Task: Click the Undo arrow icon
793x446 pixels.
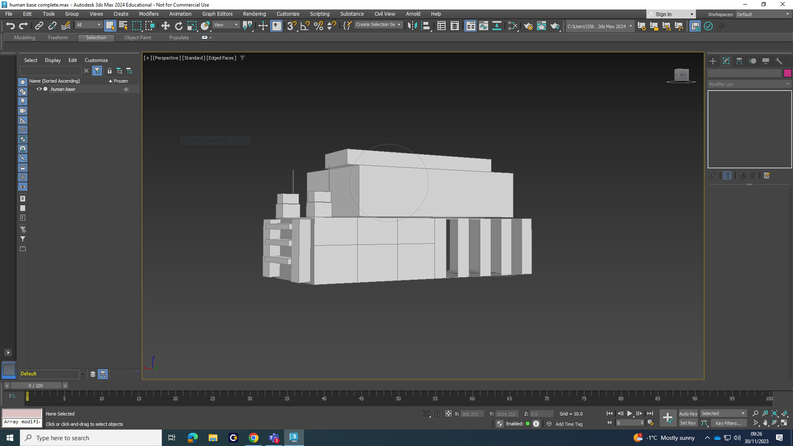Action: (10, 26)
